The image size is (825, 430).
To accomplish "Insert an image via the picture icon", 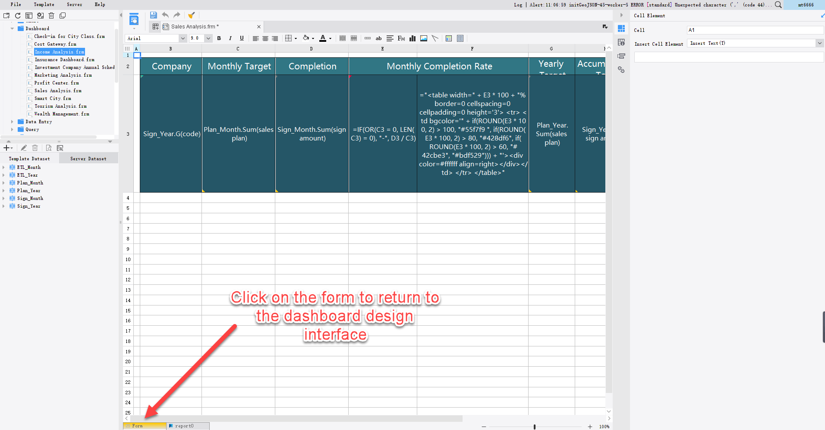I will click(423, 38).
